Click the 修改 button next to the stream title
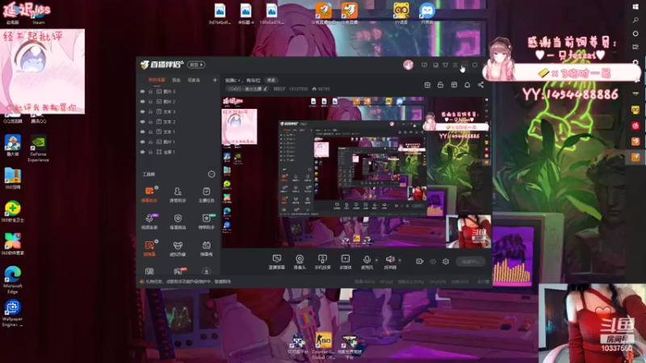Screen dimensions: 646x363 point(271,80)
